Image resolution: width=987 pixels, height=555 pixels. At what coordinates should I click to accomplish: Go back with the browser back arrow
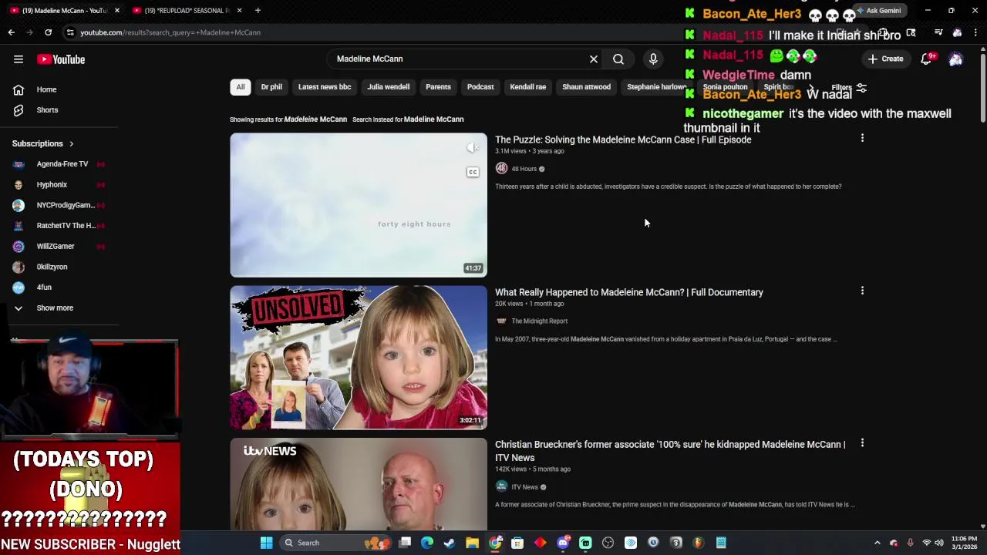(12, 32)
